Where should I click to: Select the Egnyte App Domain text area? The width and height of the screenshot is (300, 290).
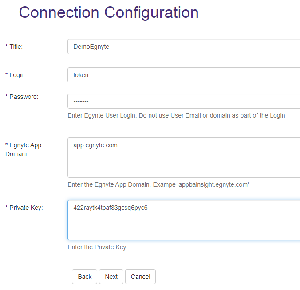(184, 157)
